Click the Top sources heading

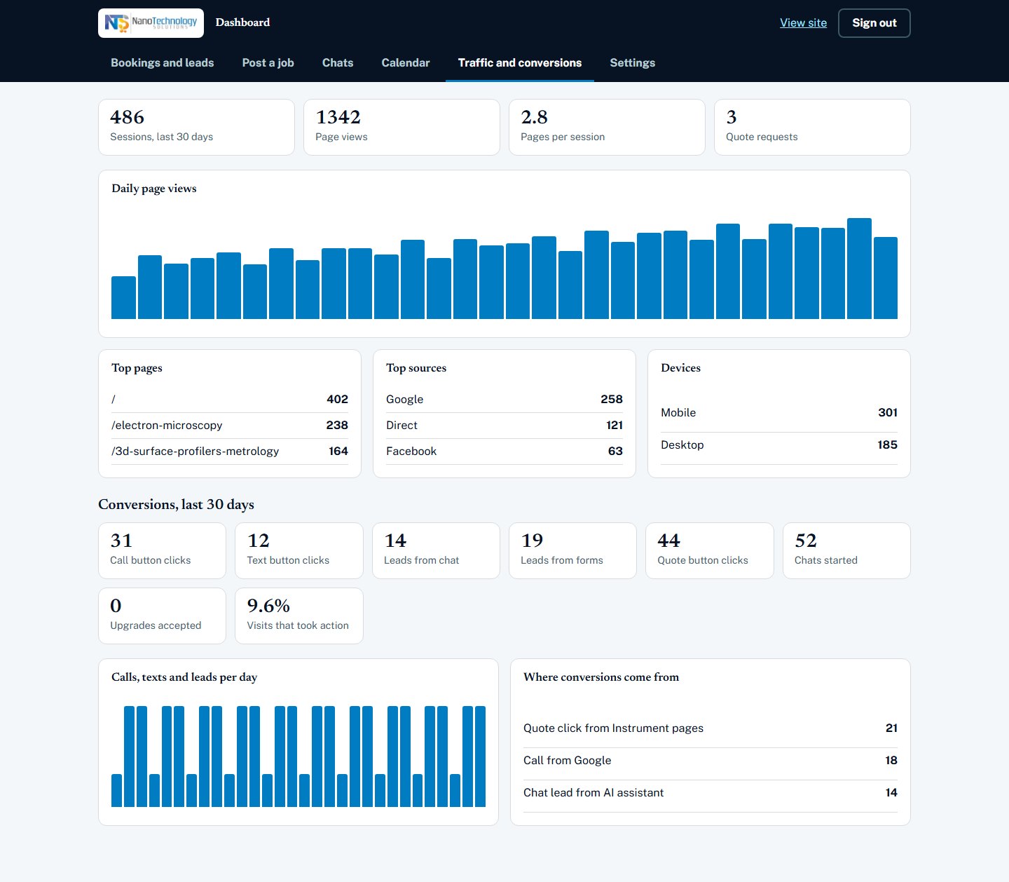416,368
